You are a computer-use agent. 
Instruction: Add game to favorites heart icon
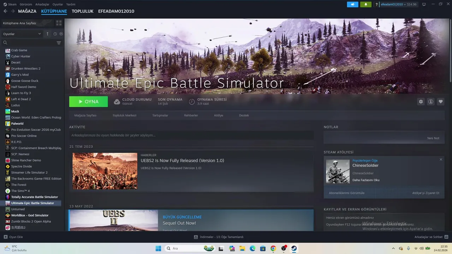point(440,102)
